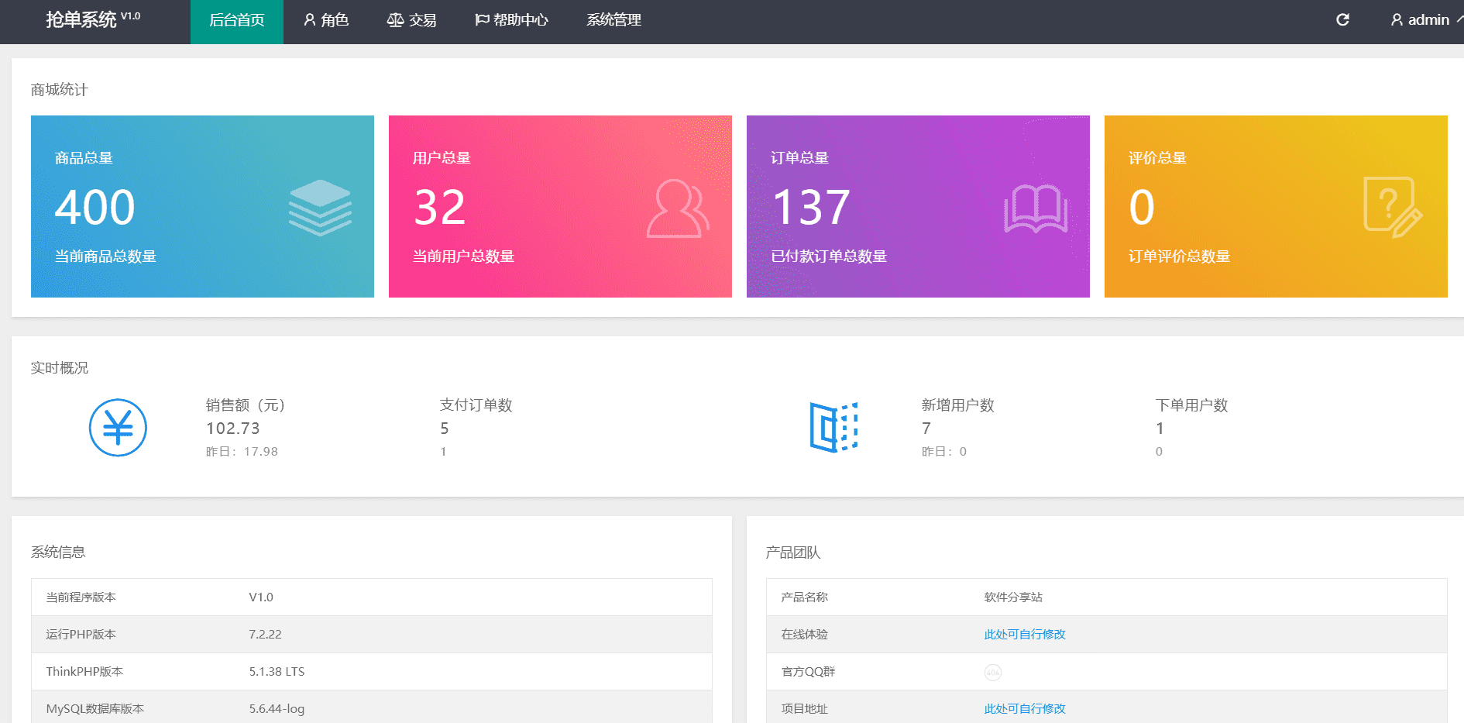Click the question note icon on reviews card
Viewport: 1464px width, 723px height.
(x=1392, y=208)
